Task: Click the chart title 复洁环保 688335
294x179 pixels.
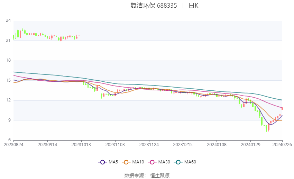Action: coord(154,6)
